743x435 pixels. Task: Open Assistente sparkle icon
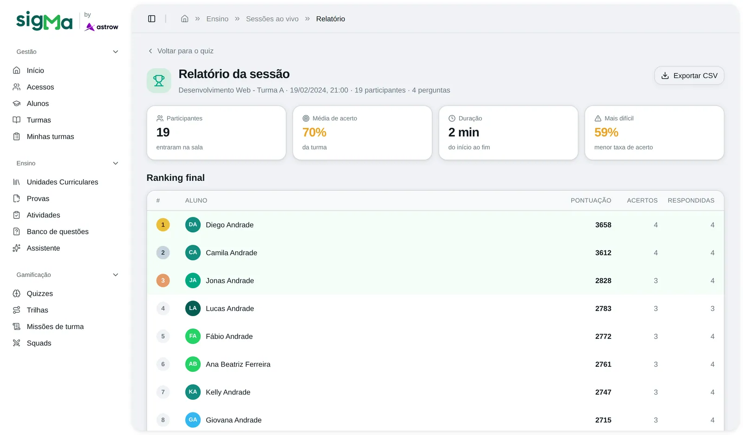(x=17, y=248)
